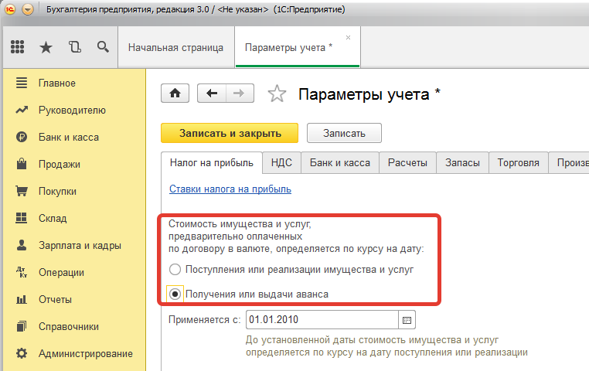Open calendar picker next to date field
Image resolution: width=589 pixels, height=371 pixels.
pos(408,318)
